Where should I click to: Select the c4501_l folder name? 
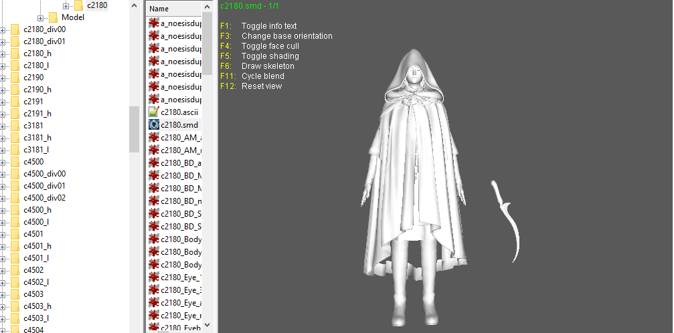pyautogui.click(x=36, y=258)
